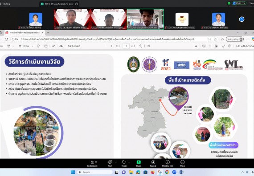Reload the PDF page in Edge
This screenshot has width=254, height=176.
[x=6, y=39]
